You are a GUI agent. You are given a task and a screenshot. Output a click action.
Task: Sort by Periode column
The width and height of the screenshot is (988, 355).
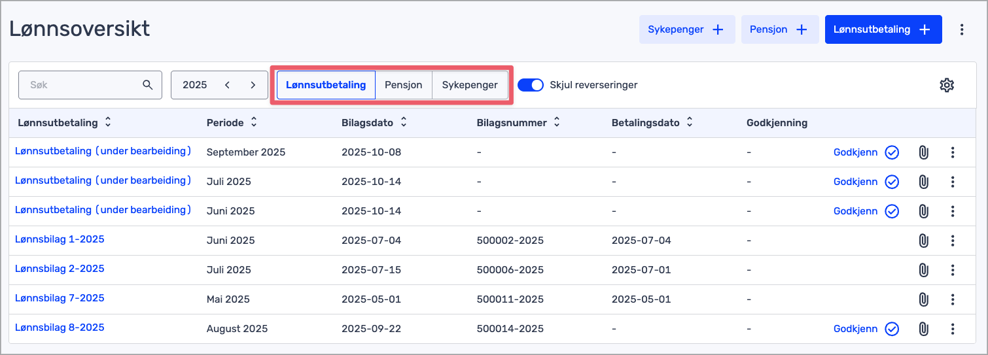pyautogui.click(x=254, y=122)
